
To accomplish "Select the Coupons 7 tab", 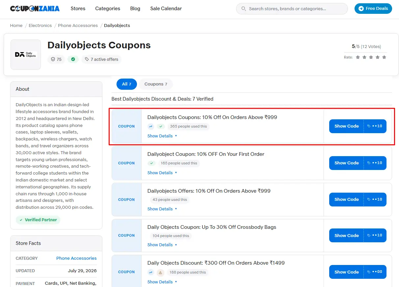I will click(156, 84).
